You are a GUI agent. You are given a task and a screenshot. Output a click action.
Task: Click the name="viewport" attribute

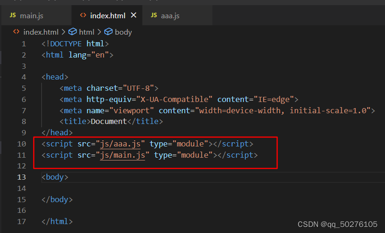(x=121, y=111)
